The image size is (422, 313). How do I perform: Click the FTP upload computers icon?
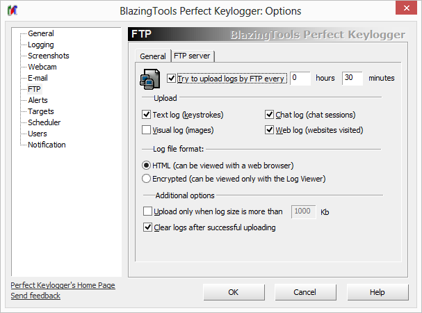152,79
